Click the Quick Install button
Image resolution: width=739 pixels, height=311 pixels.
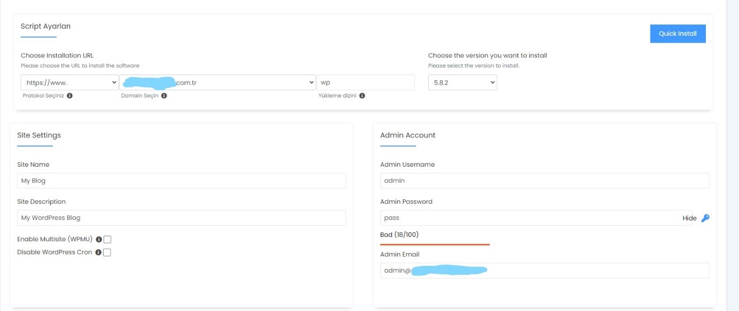pyautogui.click(x=678, y=34)
